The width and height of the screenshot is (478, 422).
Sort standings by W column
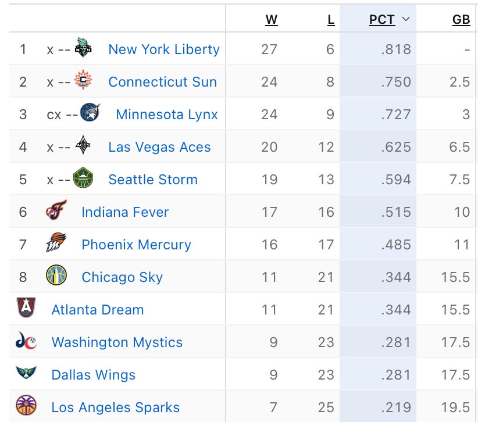click(x=271, y=19)
